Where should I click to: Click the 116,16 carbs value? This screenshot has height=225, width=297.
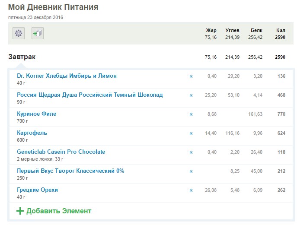[233, 133]
